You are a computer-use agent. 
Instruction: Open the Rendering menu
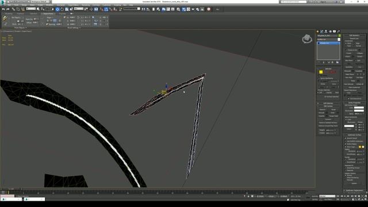(x=86, y=5)
